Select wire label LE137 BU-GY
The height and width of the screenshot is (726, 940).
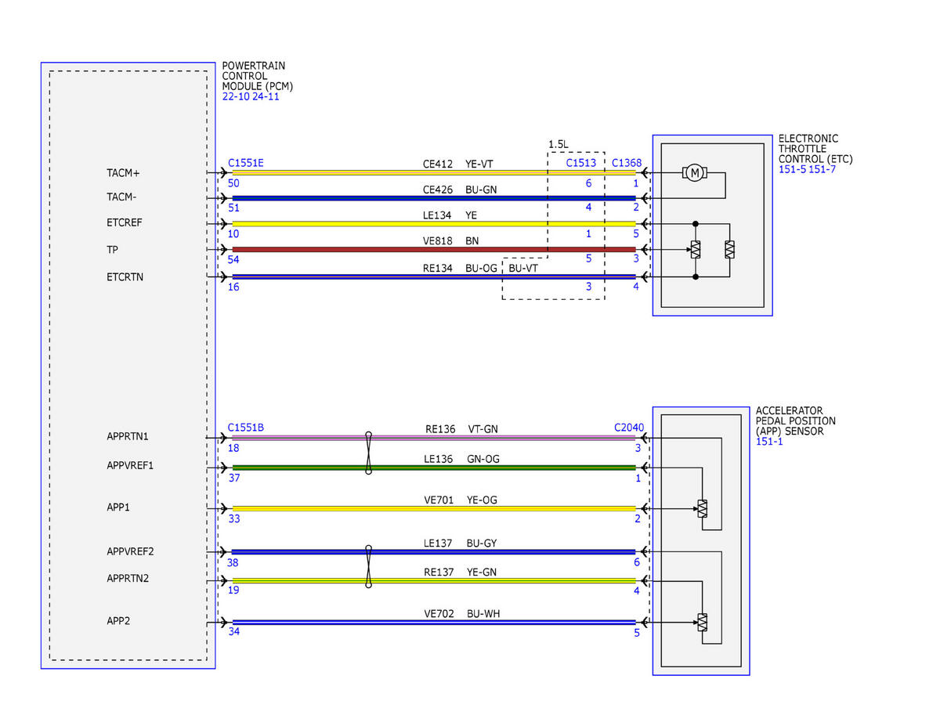click(460, 544)
